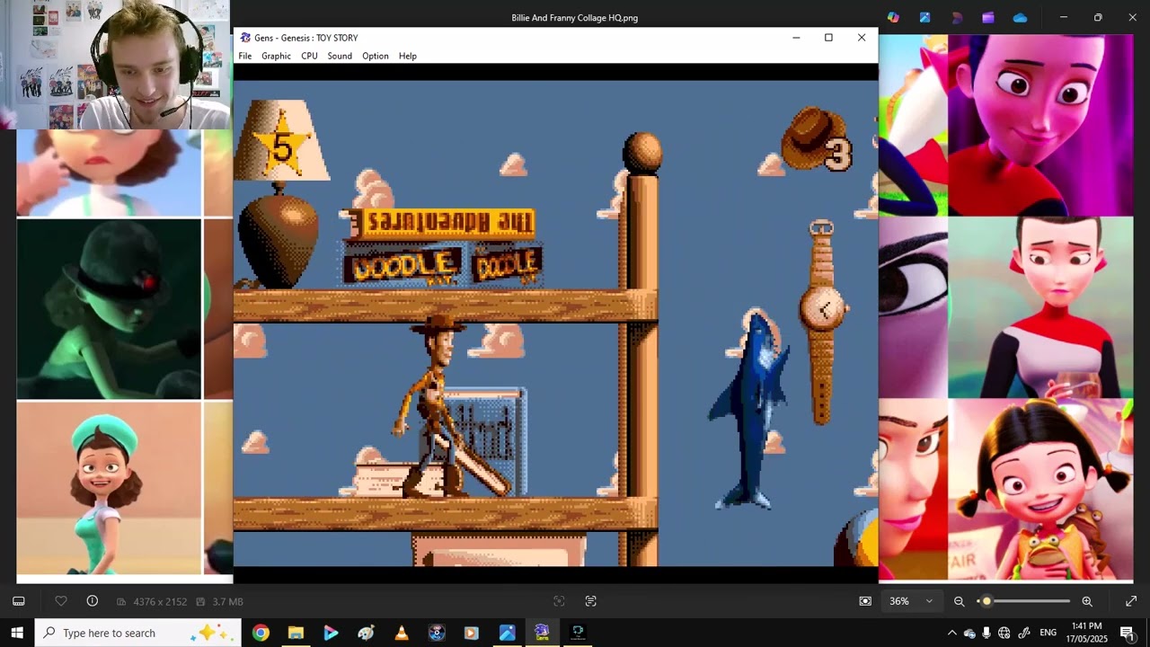Launch Google Chrome from the taskbar

click(x=261, y=633)
